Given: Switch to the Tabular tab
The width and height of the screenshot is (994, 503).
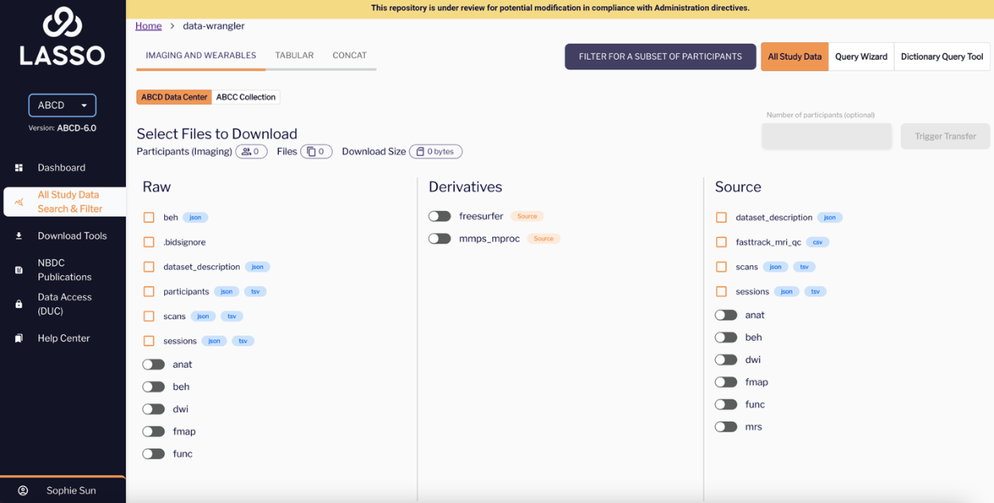Looking at the screenshot, I should tap(295, 56).
